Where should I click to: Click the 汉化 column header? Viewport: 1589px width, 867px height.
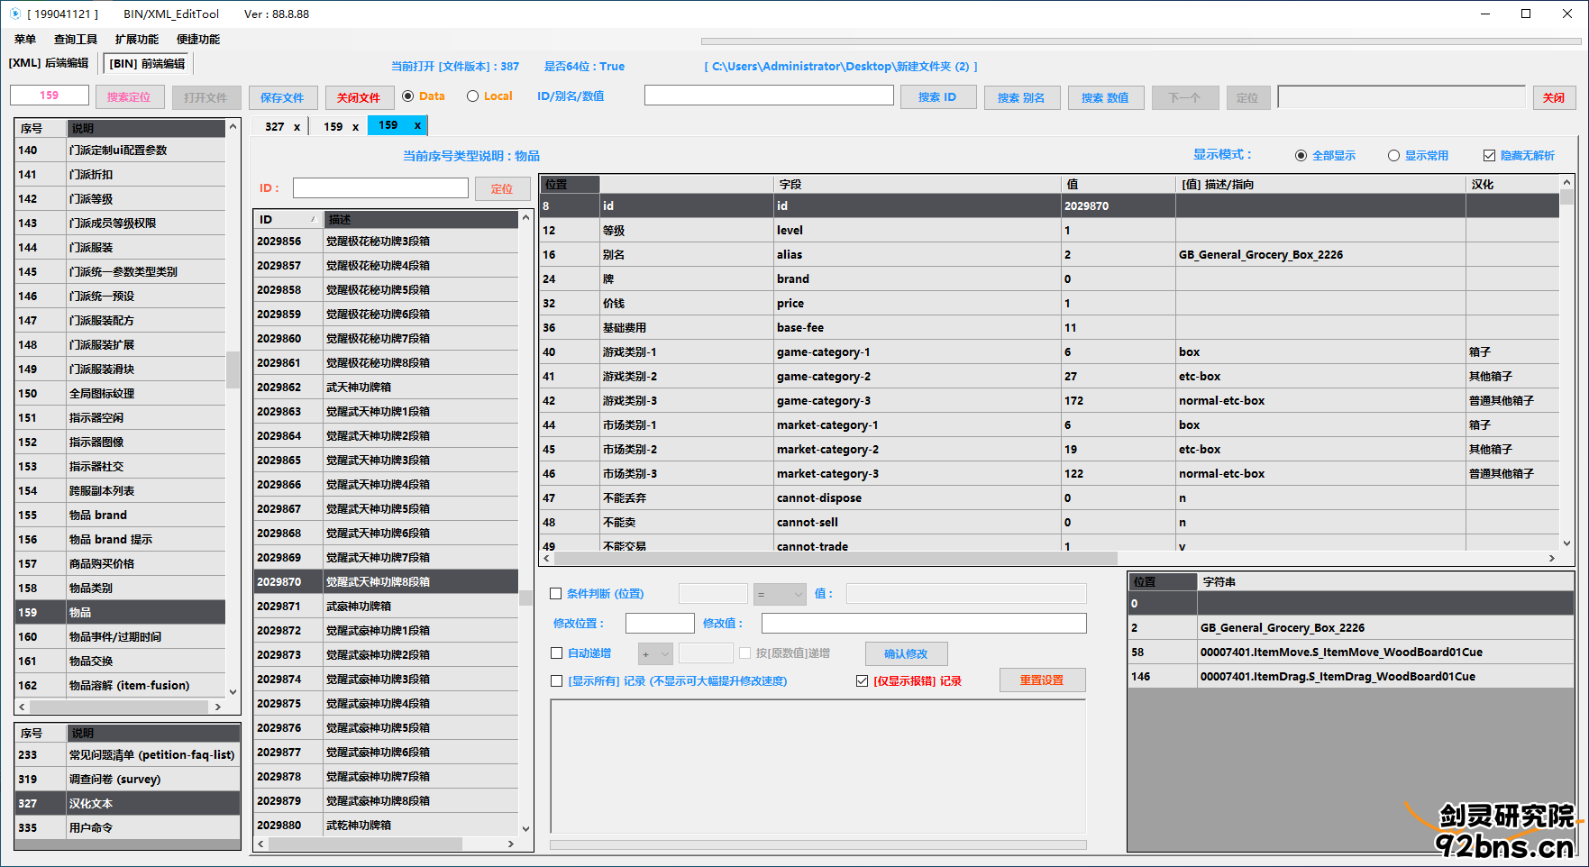coord(1512,184)
